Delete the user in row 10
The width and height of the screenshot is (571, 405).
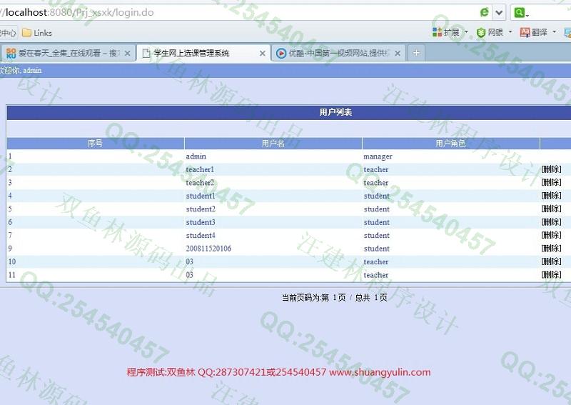pyautogui.click(x=551, y=261)
